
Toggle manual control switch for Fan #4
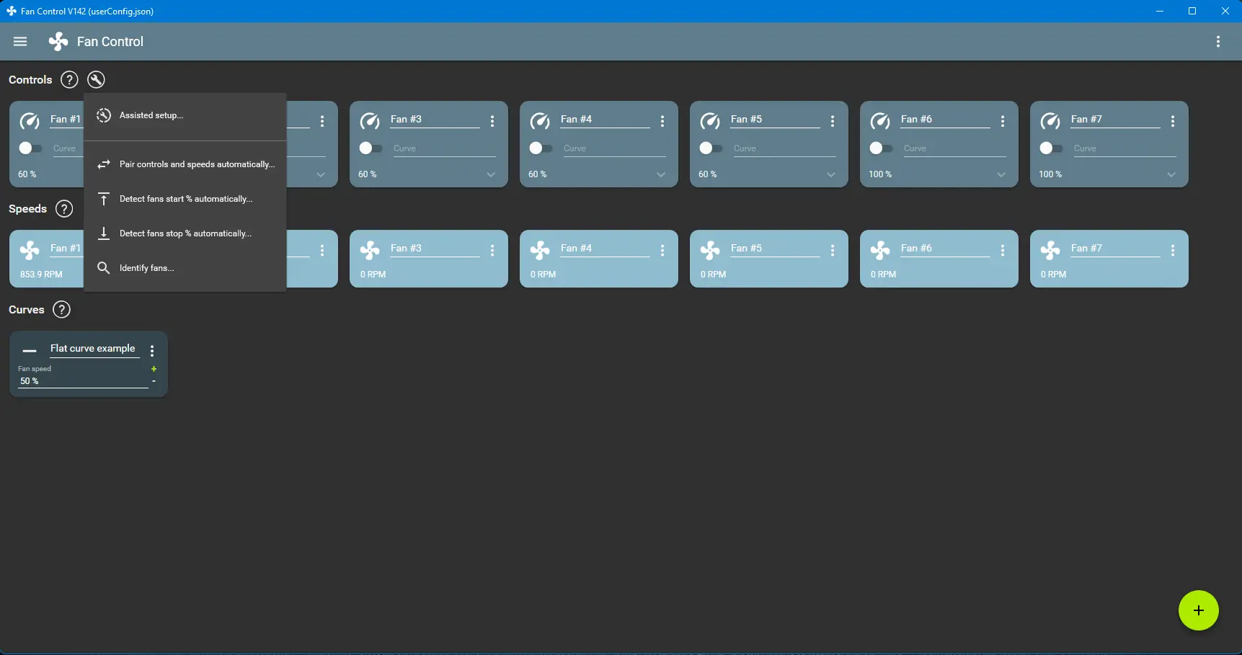pos(540,148)
